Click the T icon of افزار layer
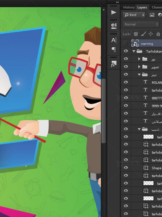 [x=145, y=113]
